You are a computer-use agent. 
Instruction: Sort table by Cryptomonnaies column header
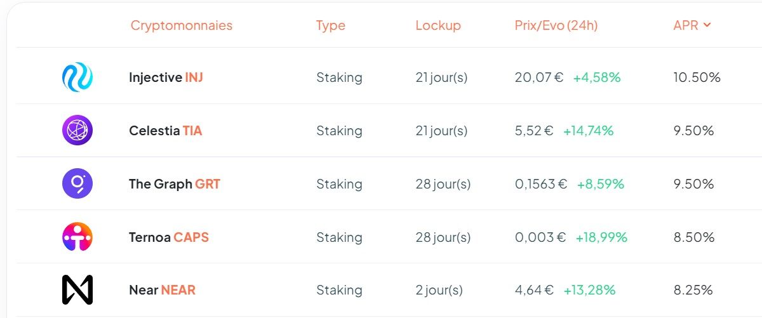[x=181, y=25]
